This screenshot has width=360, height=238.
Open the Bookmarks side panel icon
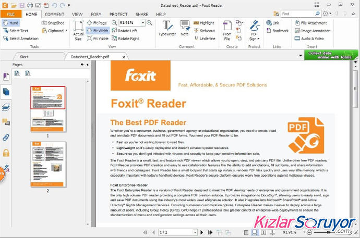click(x=6, y=77)
